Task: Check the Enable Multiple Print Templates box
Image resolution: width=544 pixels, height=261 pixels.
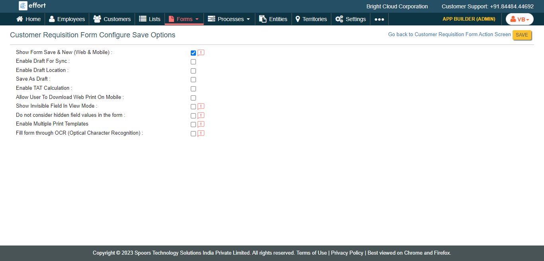Action: click(x=193, y=125)
